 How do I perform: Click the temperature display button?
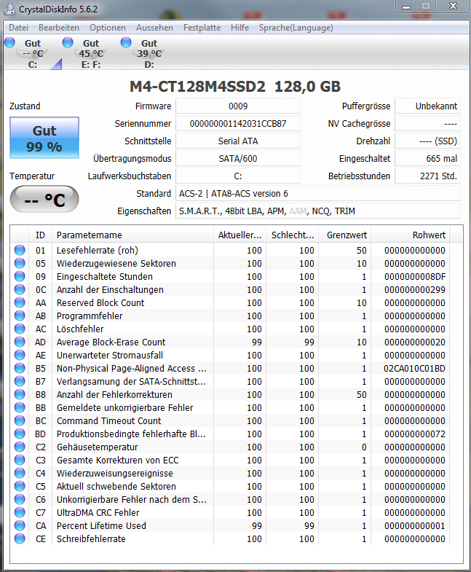click(44, 199)
